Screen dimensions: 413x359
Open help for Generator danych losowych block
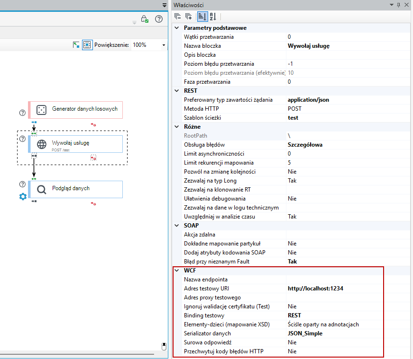(x=23, y=113)
